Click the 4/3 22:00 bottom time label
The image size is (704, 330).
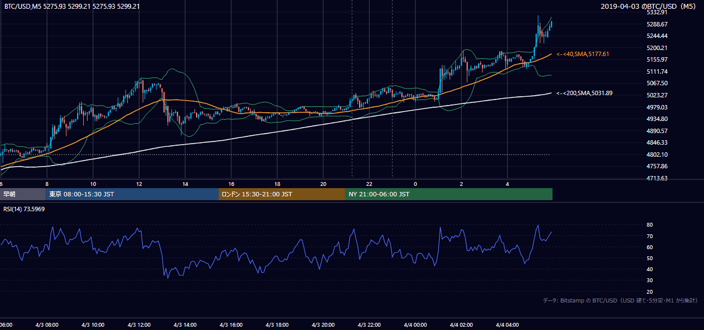pyautogui.click(x=370, y=325)
